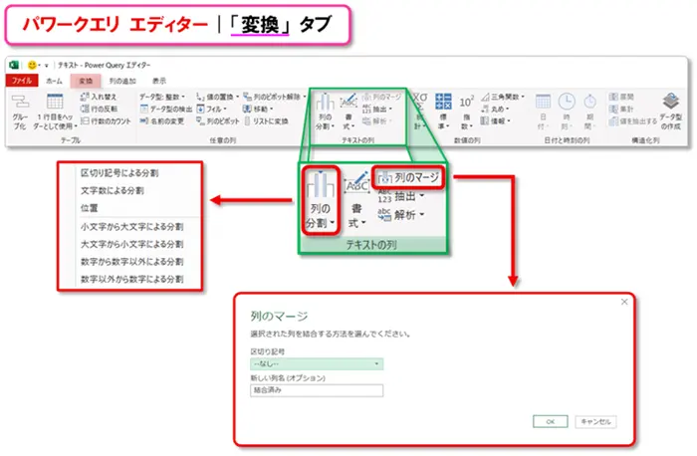This screenshot has height=456, width=697.
Task: Close the 列のマージ dialog with X
Action: 624,302
